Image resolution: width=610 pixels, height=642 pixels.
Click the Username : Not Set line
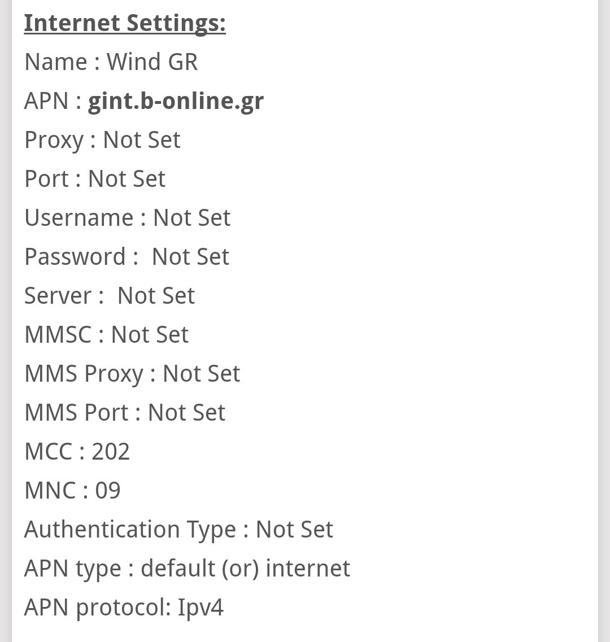pos(127,218)
